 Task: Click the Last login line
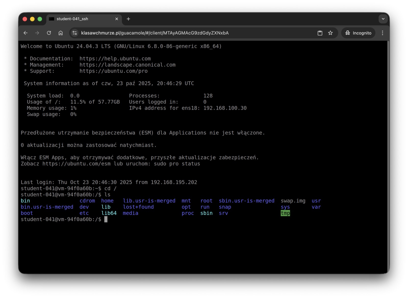(109, 182)
